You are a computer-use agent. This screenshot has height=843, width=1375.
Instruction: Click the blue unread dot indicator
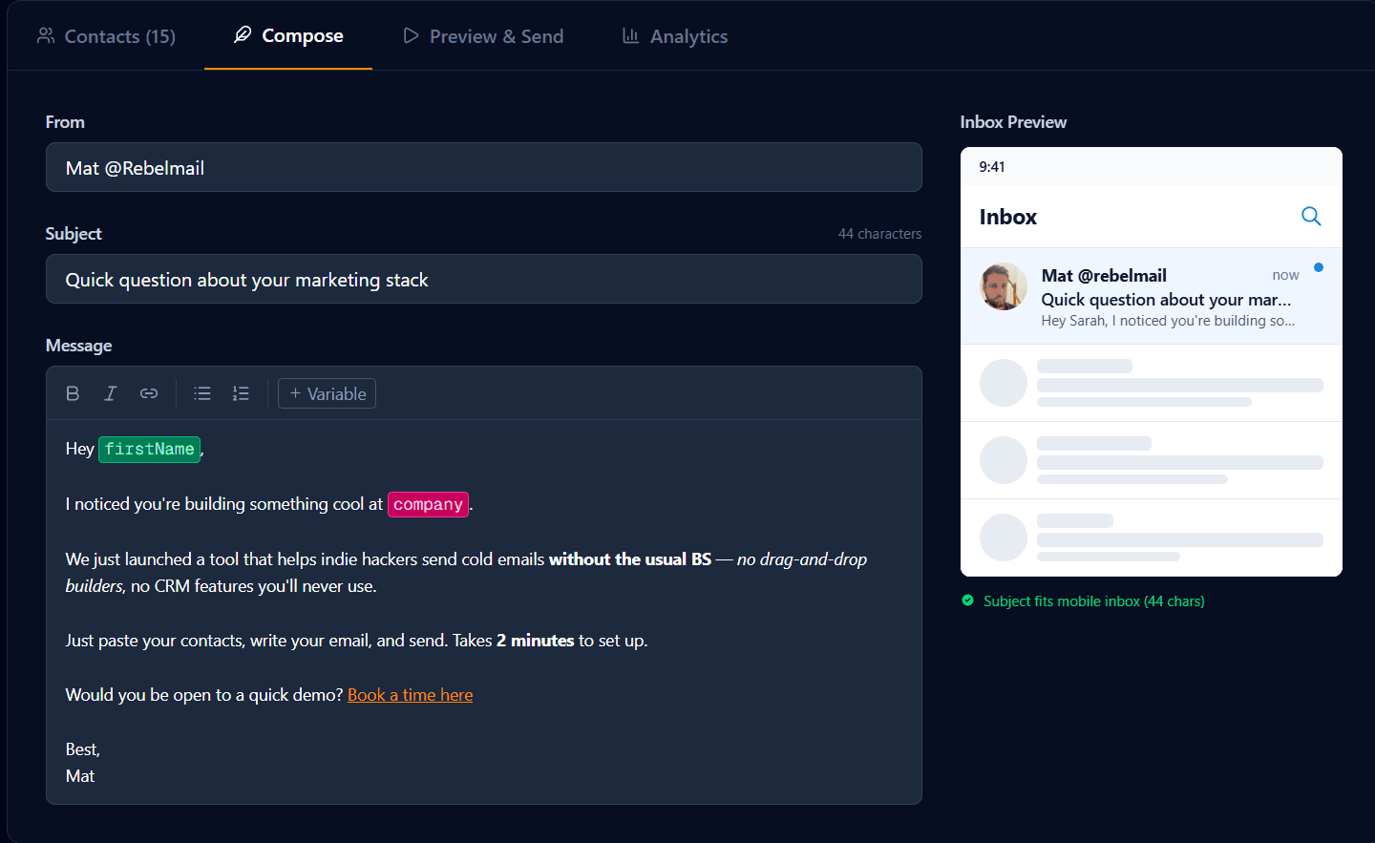(x=1319, y=267)
